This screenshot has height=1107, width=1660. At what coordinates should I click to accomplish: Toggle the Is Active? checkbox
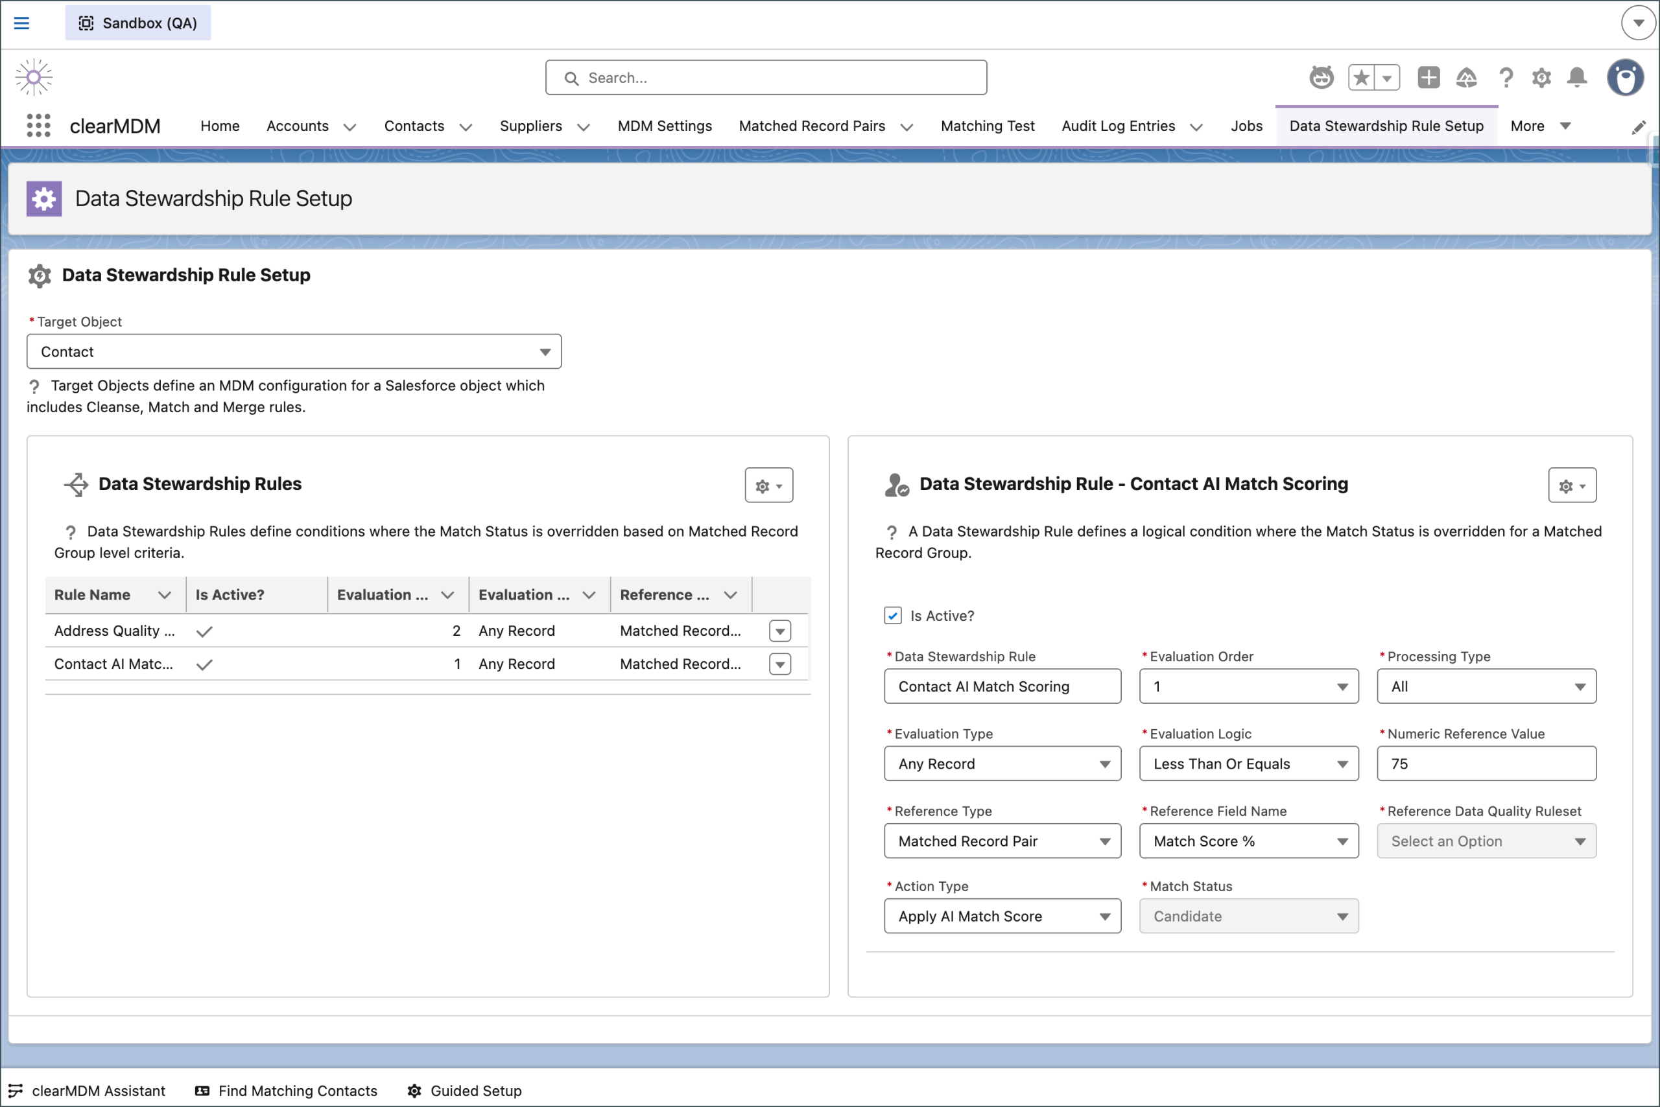(892, 616)
